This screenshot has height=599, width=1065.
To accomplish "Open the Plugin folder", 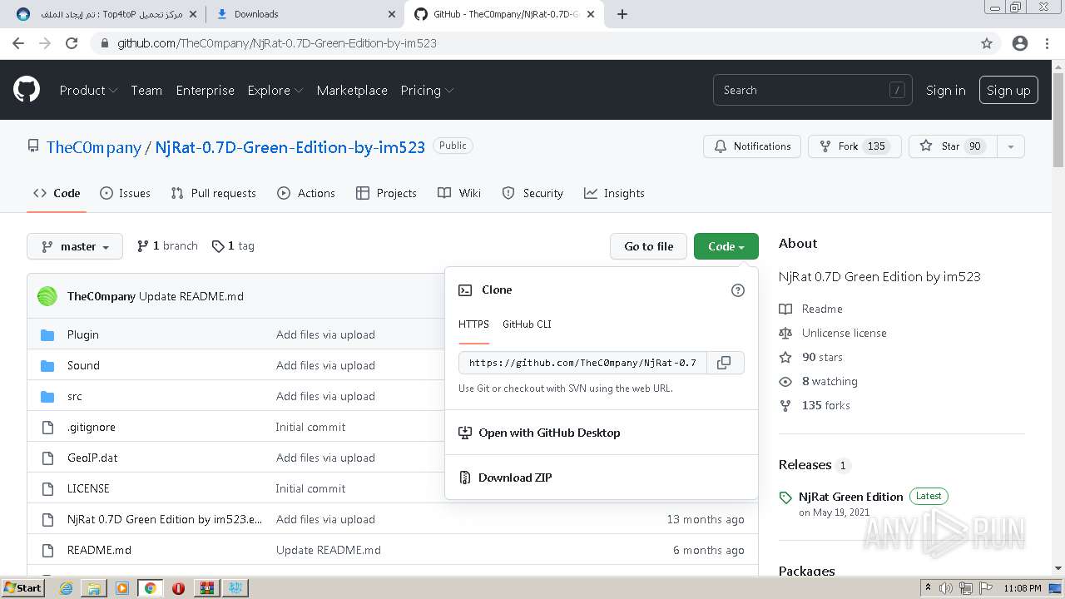I will point(83,334).
